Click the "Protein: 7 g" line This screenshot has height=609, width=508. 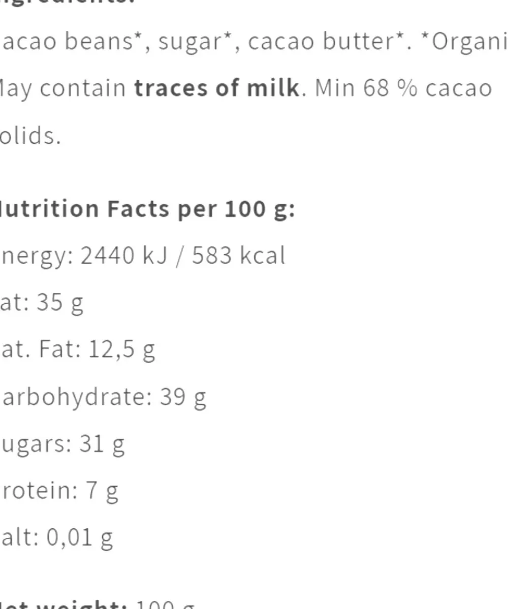coord(59,490)
